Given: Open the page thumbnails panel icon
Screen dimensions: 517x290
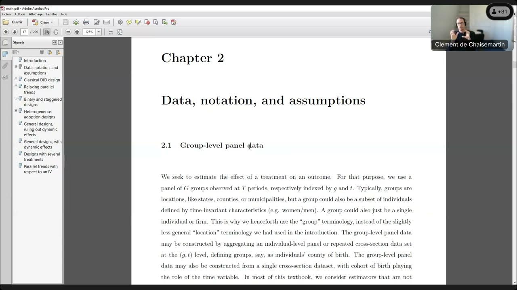Looking at the screenshot, I should pos(5,43).
